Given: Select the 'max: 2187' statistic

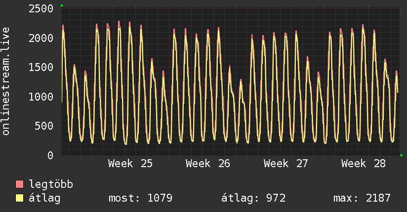Looking at the screenshot, I should point(362,198).
